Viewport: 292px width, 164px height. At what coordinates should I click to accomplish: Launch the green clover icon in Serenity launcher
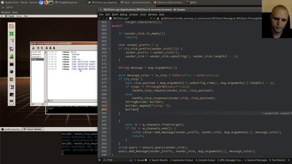point(11,34)
